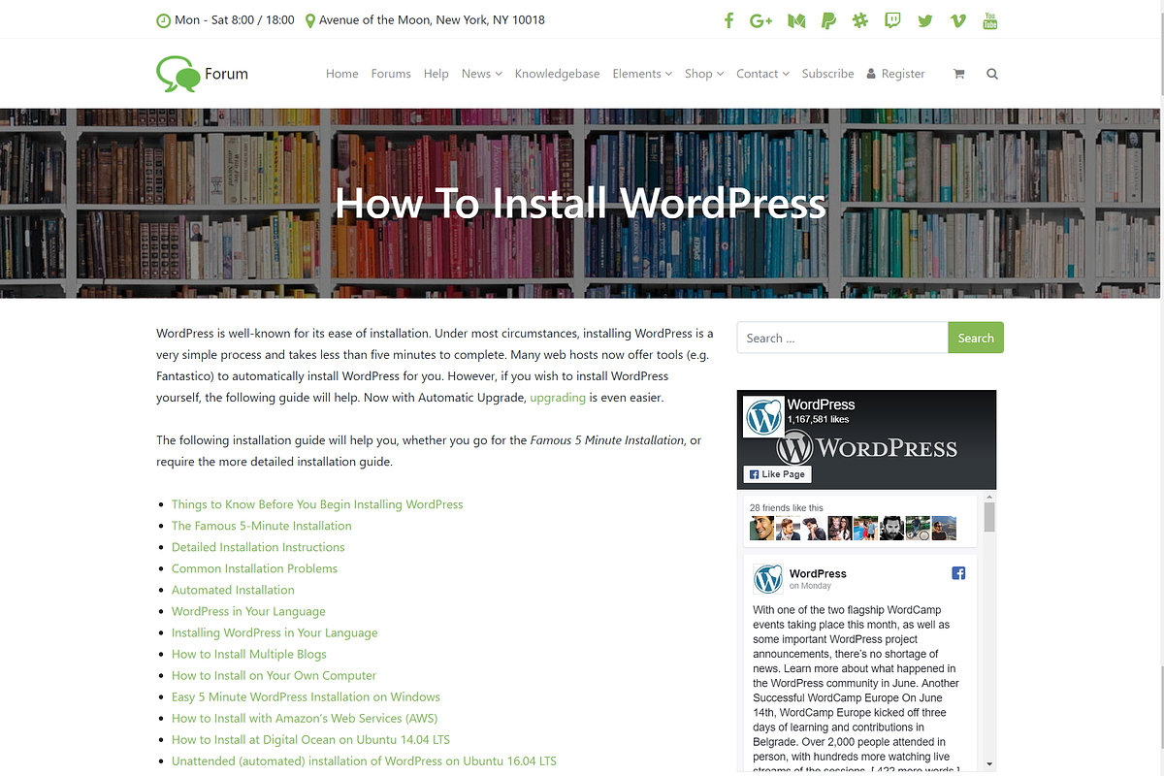The height and width of the screenshot is (776, 1164).
Task: Click 'Avenue of the Moon, New York' address
Action: tap(432, 20)
